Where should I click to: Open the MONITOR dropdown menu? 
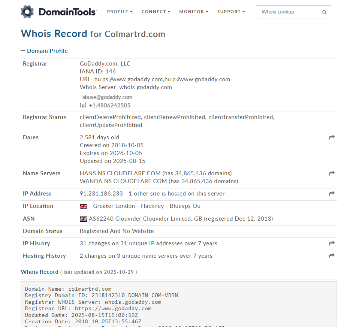pos(194,12)
